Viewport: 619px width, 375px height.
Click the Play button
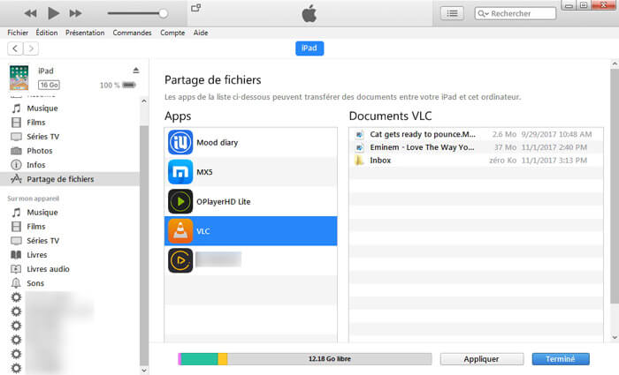tap(53, 13)
